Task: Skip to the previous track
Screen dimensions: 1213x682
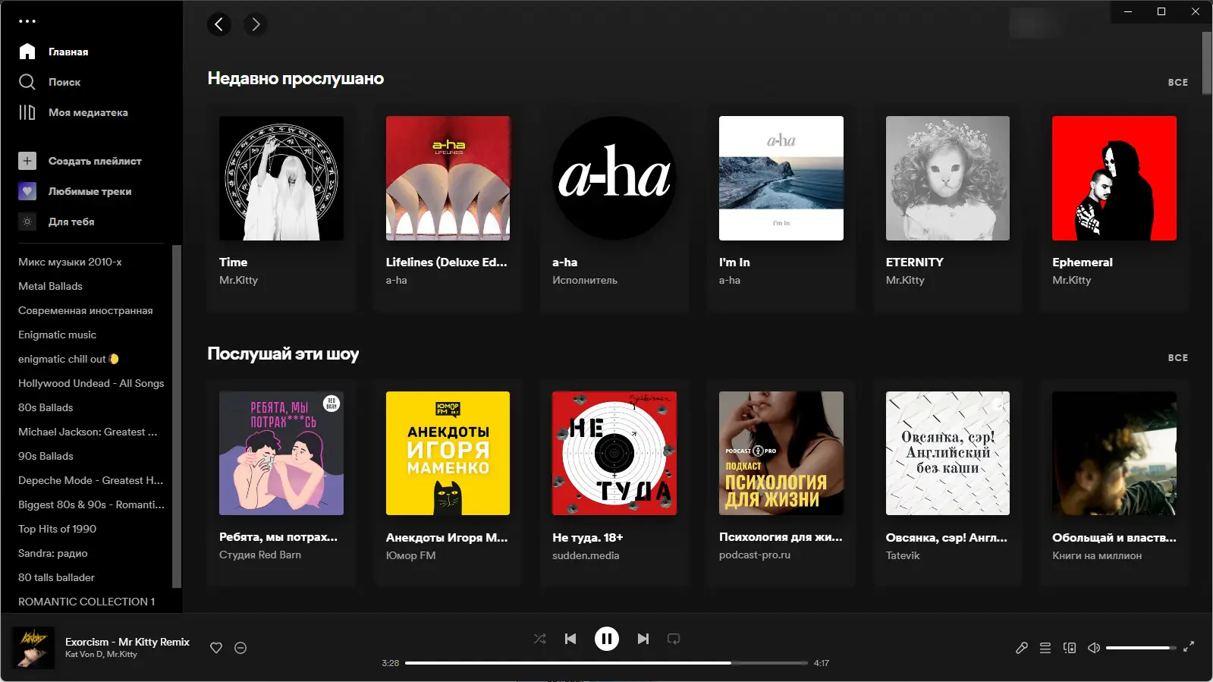Action: click(x=570, y=639)
